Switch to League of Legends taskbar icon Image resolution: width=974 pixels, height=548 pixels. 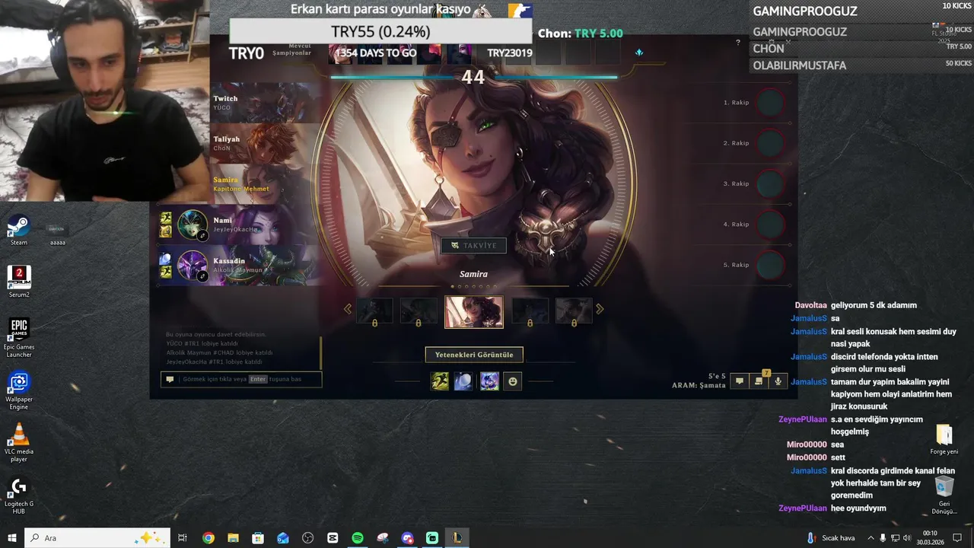pos(457,538)
